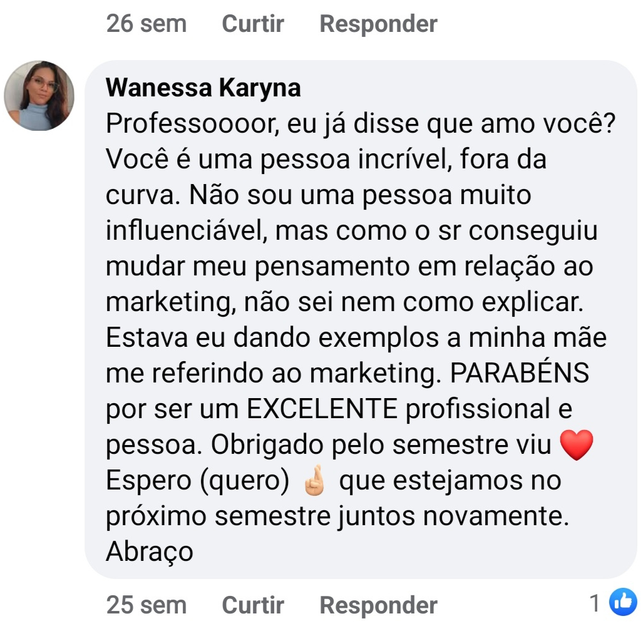Click the word Abraço ending the comment
This screenshot has height=641, width=641.
pyautogui.click(x=149, y=552)
